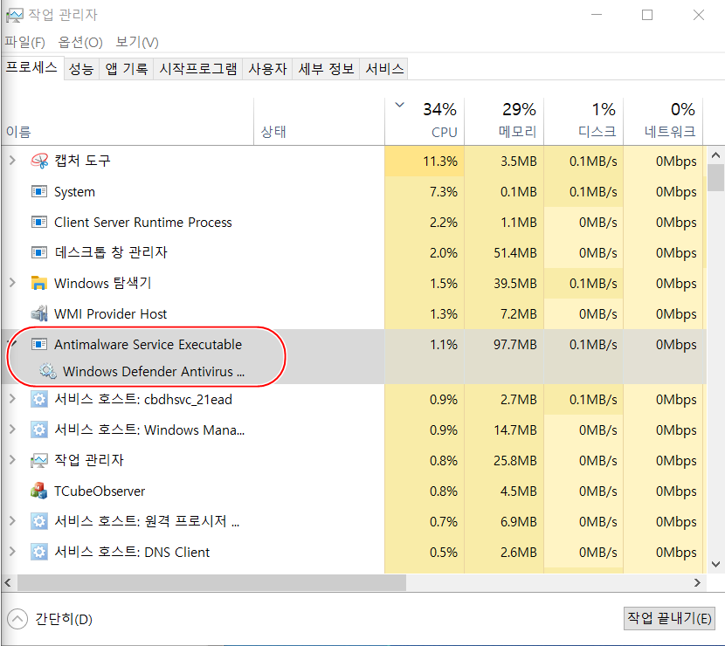Click the Windows Defender Antivirus gear icon

48,371
